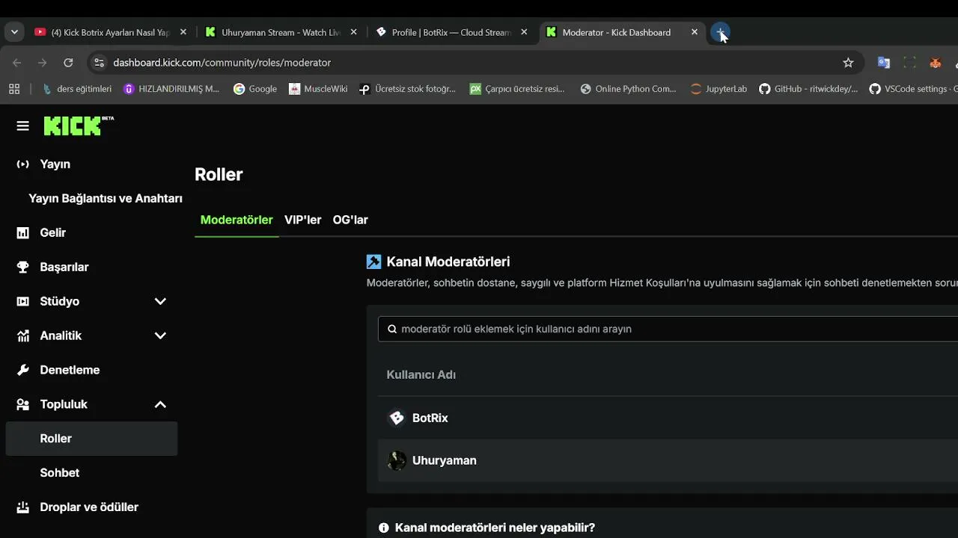
Task: Focus the moderator username search field
Action: (668, 330)
